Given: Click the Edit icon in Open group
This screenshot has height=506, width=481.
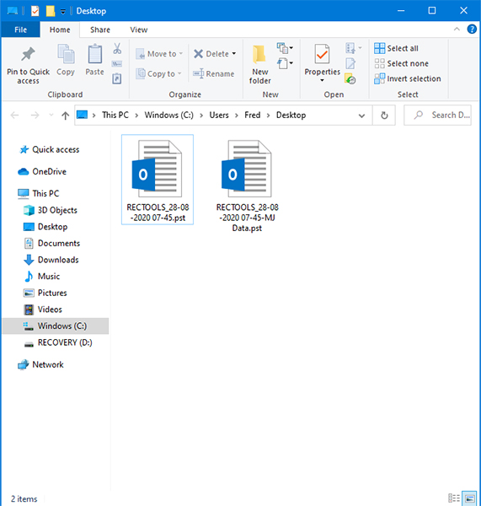Looking at the screenshot, I should coord(350,63).
